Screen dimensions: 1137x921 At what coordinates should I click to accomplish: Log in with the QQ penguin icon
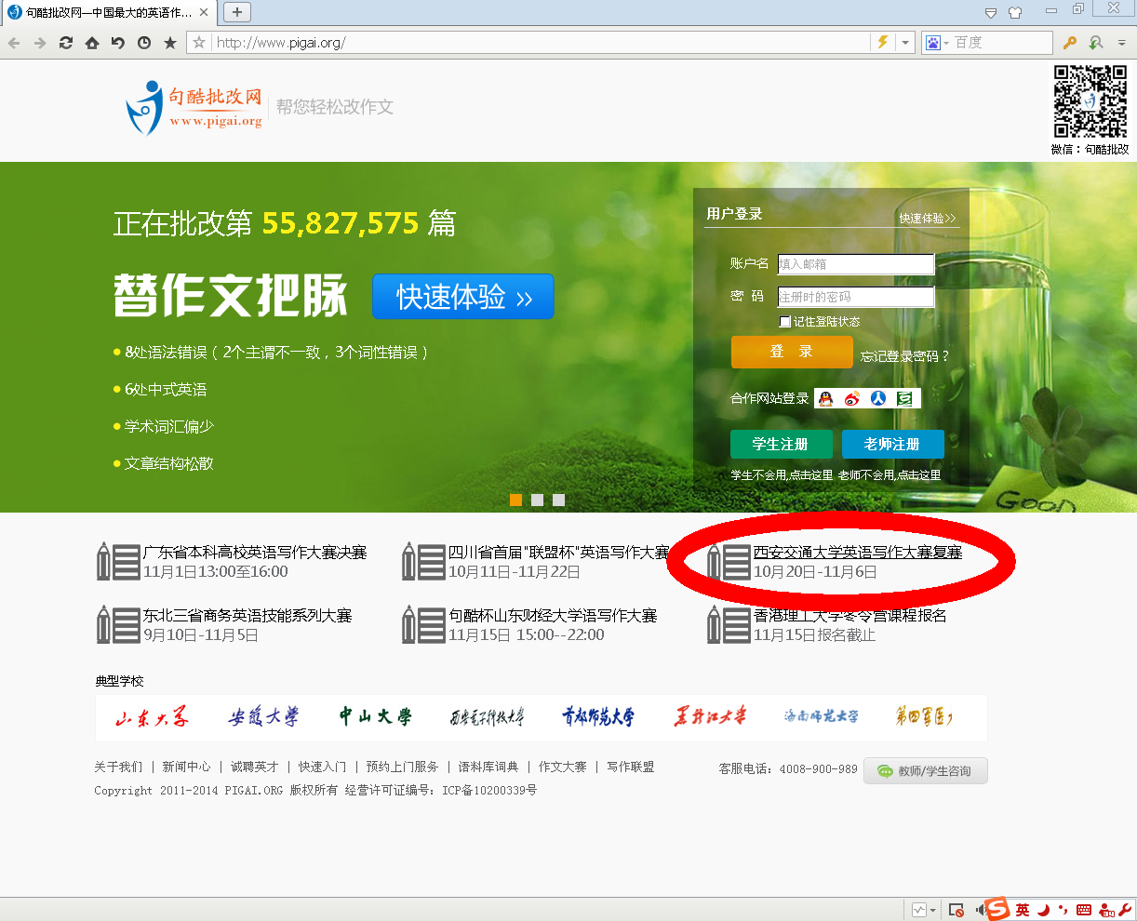tap(825, 398)
